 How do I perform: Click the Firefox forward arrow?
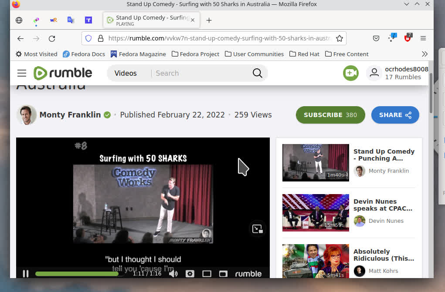pos(36,38)
